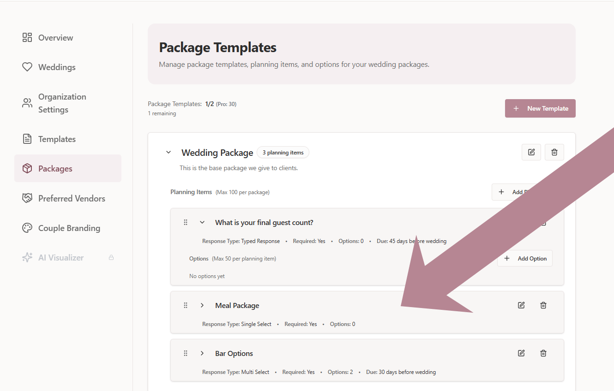Click edit icon for Wedding Package template
This screenshot has height=391, width=614.
coord(531,152)
